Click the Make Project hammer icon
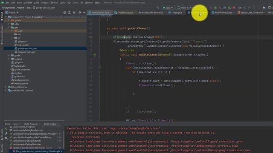This screenshot has height=153, width=273. coord(158,8)
